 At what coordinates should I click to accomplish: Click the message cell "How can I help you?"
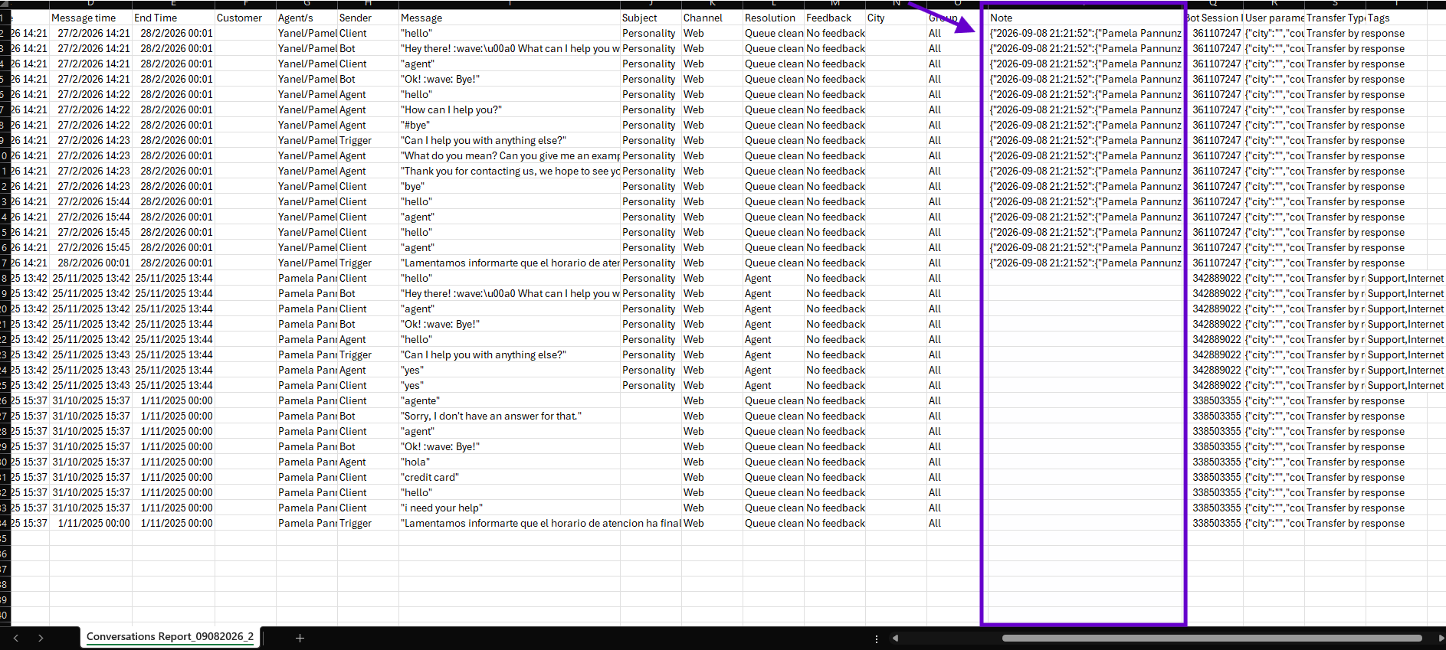510,109
